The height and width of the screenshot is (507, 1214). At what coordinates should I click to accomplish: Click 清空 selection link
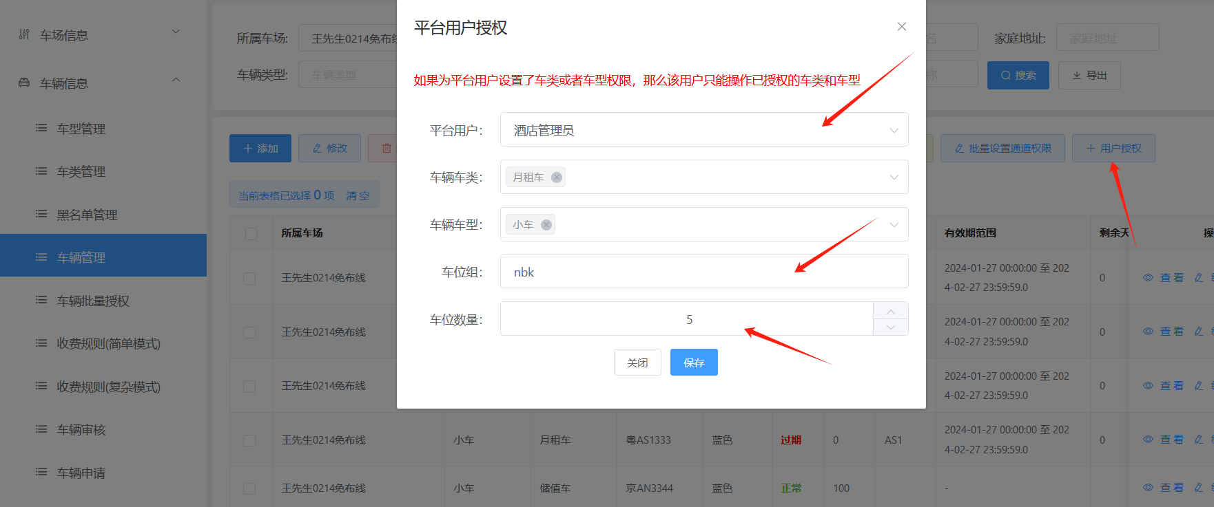coord(358,195)
